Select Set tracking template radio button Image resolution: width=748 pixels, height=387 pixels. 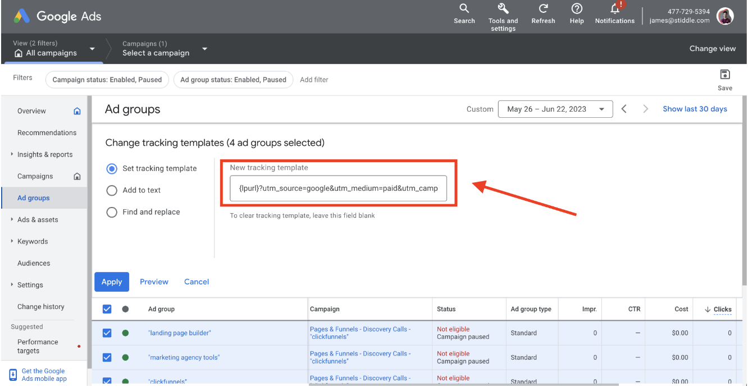tap(112, 168)
